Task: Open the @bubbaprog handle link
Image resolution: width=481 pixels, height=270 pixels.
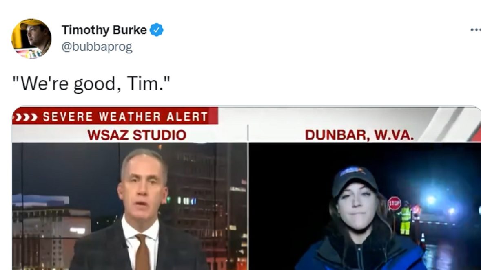Action: 97,47
